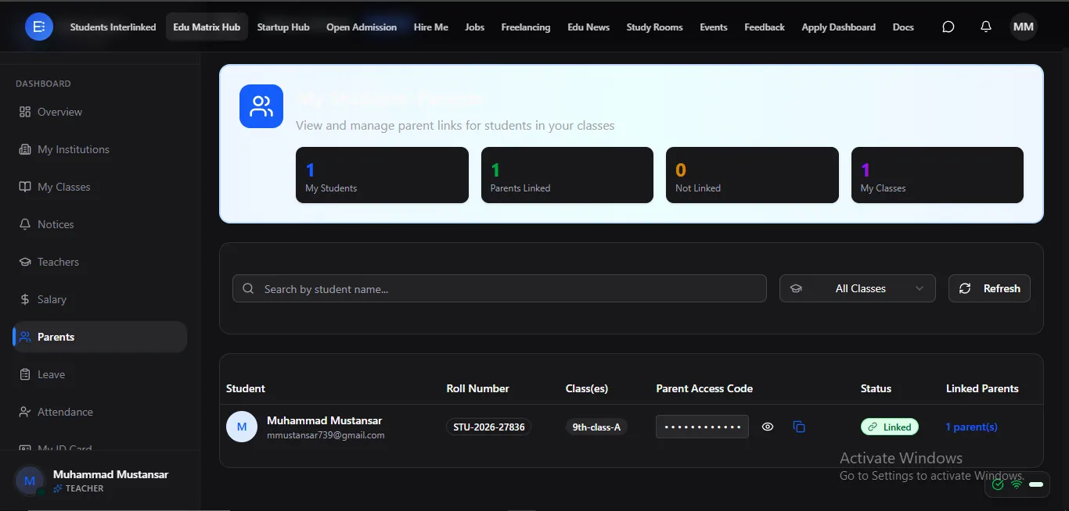The image size is (1069, 511).
Task: Click the TEACHER role label in sidebar footer
Action: (x=85, y=488)
